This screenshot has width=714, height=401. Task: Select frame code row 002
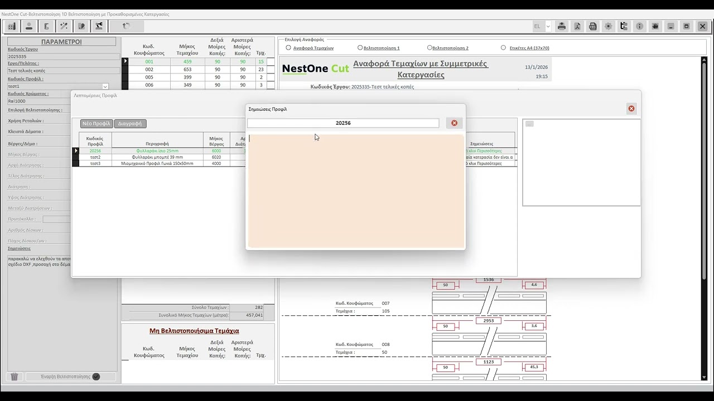[x=149, y=70]
